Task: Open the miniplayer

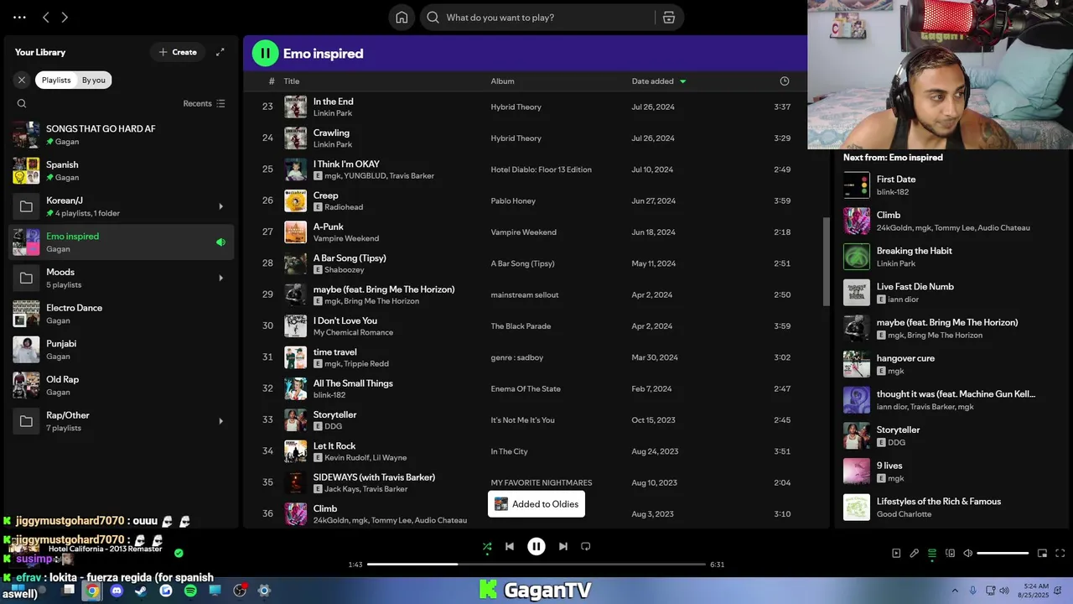Action: pos(1042,554)
